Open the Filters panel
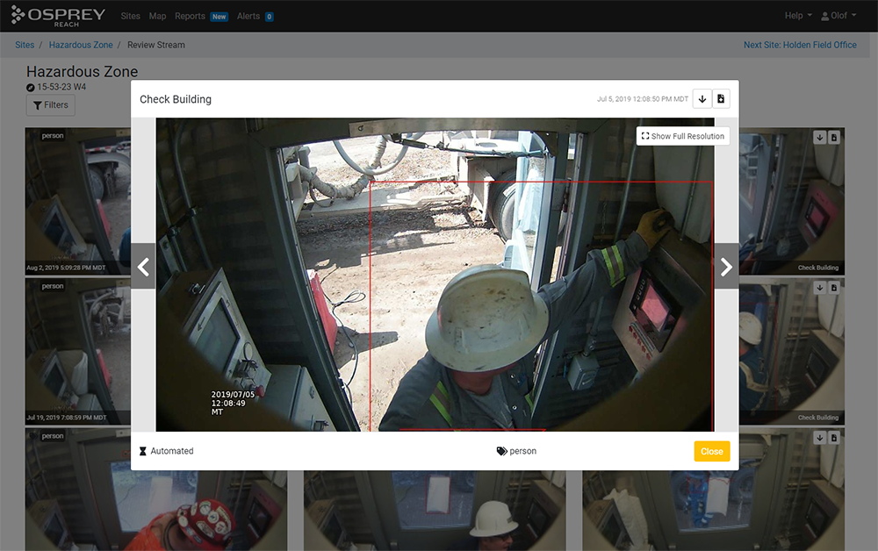878x551 pixels. 50,105
